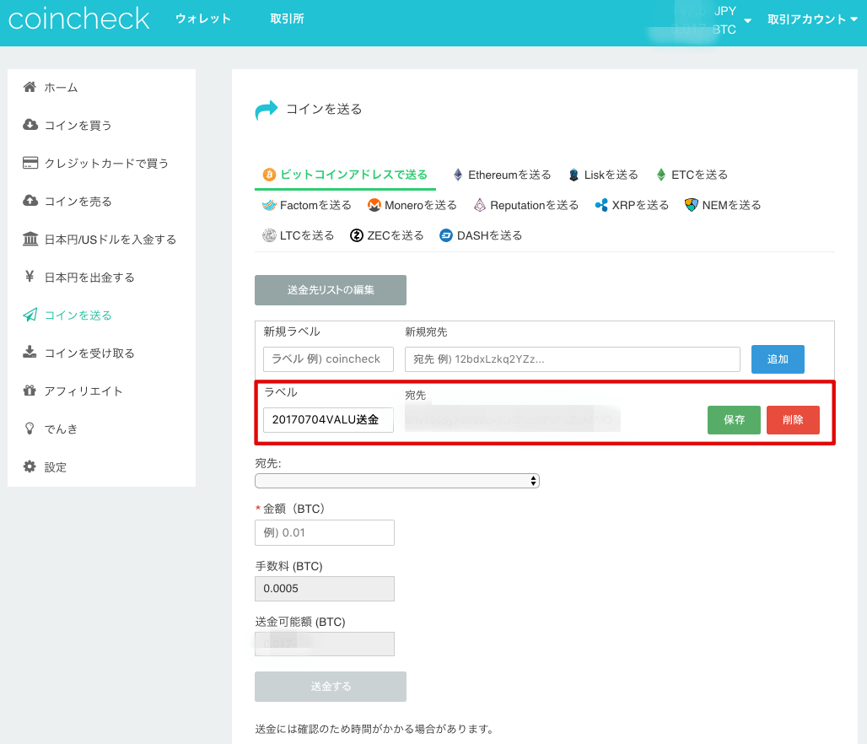Expand the 取引アカウント dropdown
The width and height of the screenshot is (867, 744).
(812, 19)
